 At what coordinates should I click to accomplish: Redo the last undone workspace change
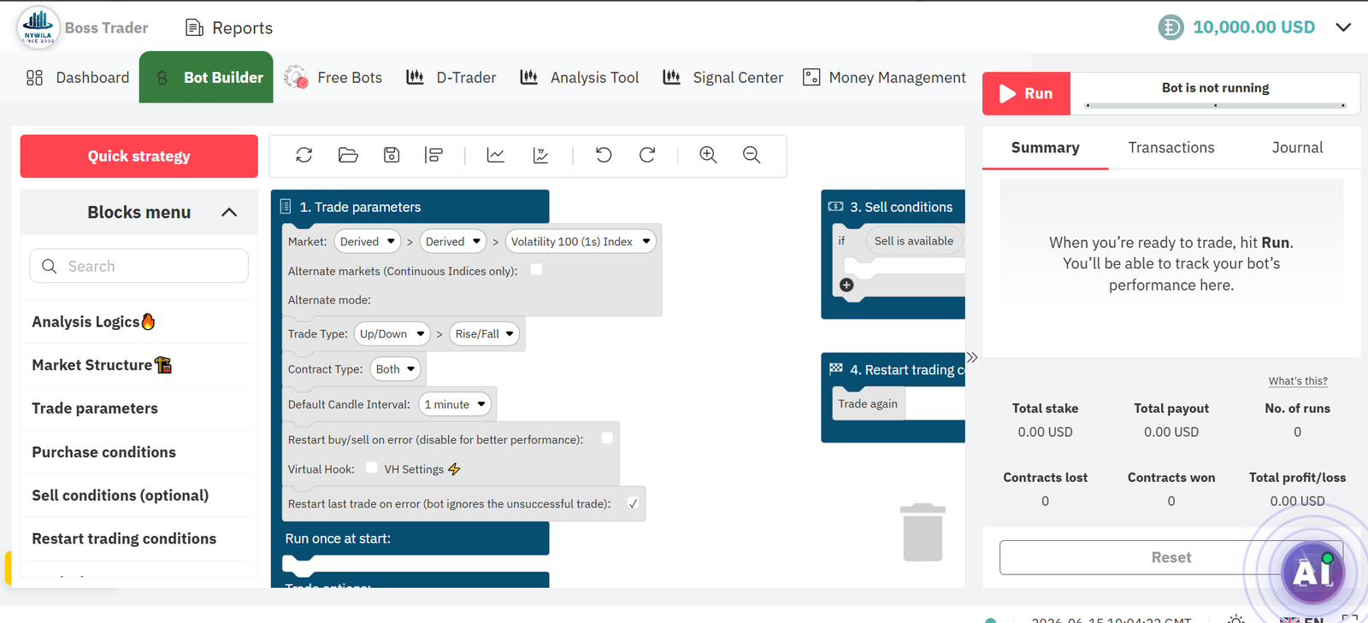pyautogui.click(x=647, y=155)
